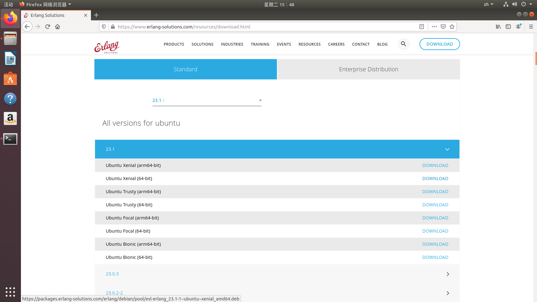
Task: Open the Firefox library panel
Action: pos(498,27)
